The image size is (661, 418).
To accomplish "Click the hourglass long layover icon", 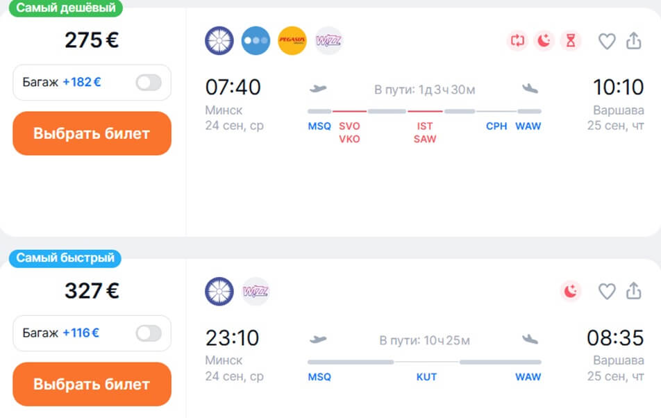I will 570,41.
